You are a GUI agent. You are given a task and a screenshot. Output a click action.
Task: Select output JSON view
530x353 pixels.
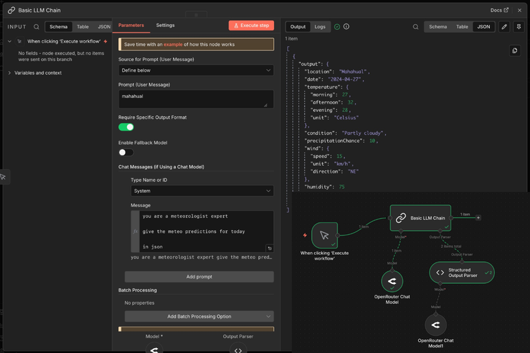pyautogui.click(x=483, y=27)
